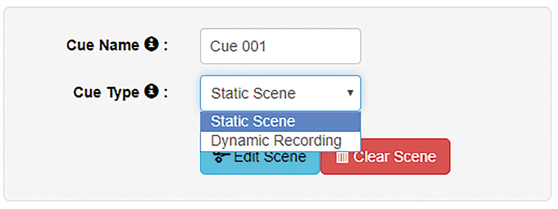558x209 pixels.
Task: Click the Cue Name label
Action: 103,45
